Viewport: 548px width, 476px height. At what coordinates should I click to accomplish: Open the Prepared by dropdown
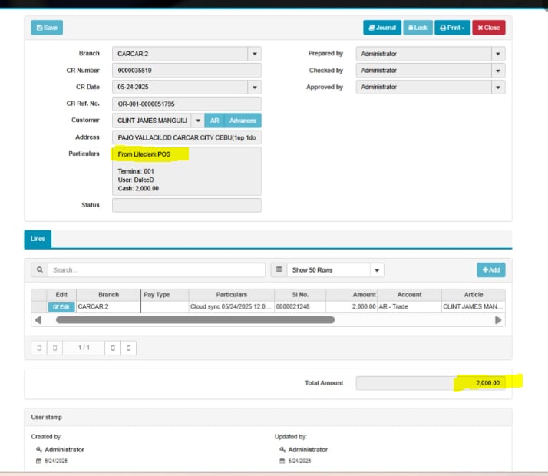[x=498, y=54]
